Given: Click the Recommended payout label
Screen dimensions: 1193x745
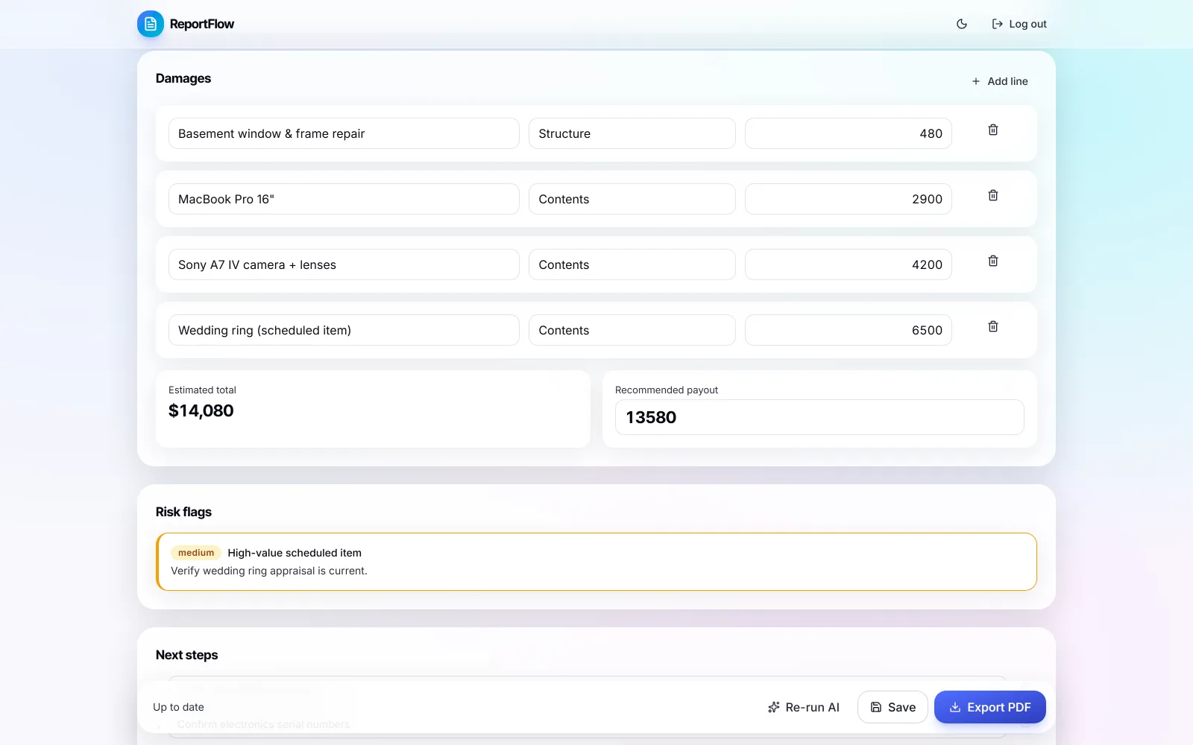Looking at the screenshot, I should tap(667, 390).
